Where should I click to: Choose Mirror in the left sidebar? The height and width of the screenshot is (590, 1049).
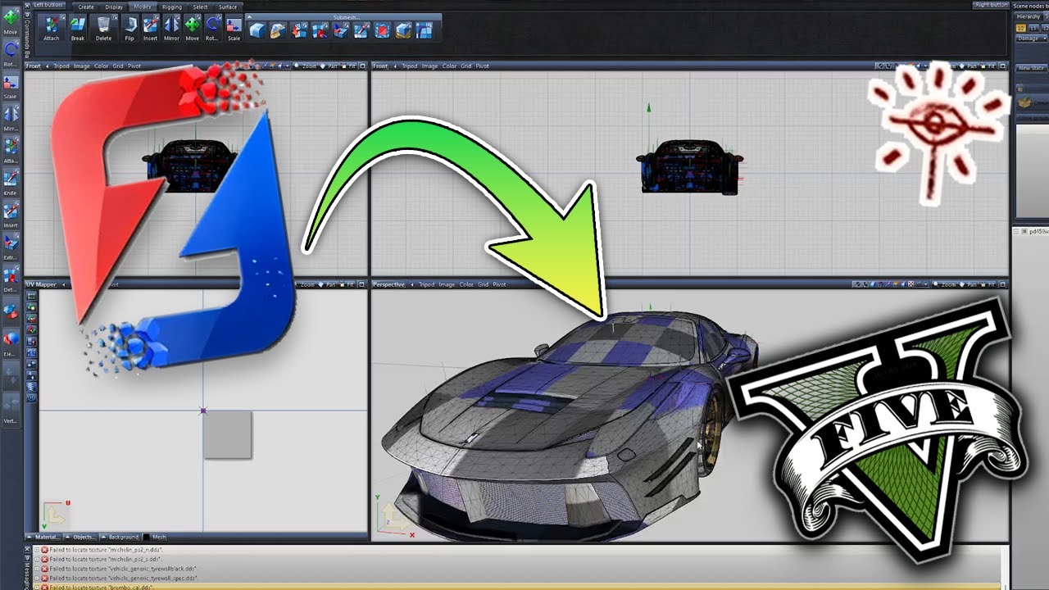[11, 119]
